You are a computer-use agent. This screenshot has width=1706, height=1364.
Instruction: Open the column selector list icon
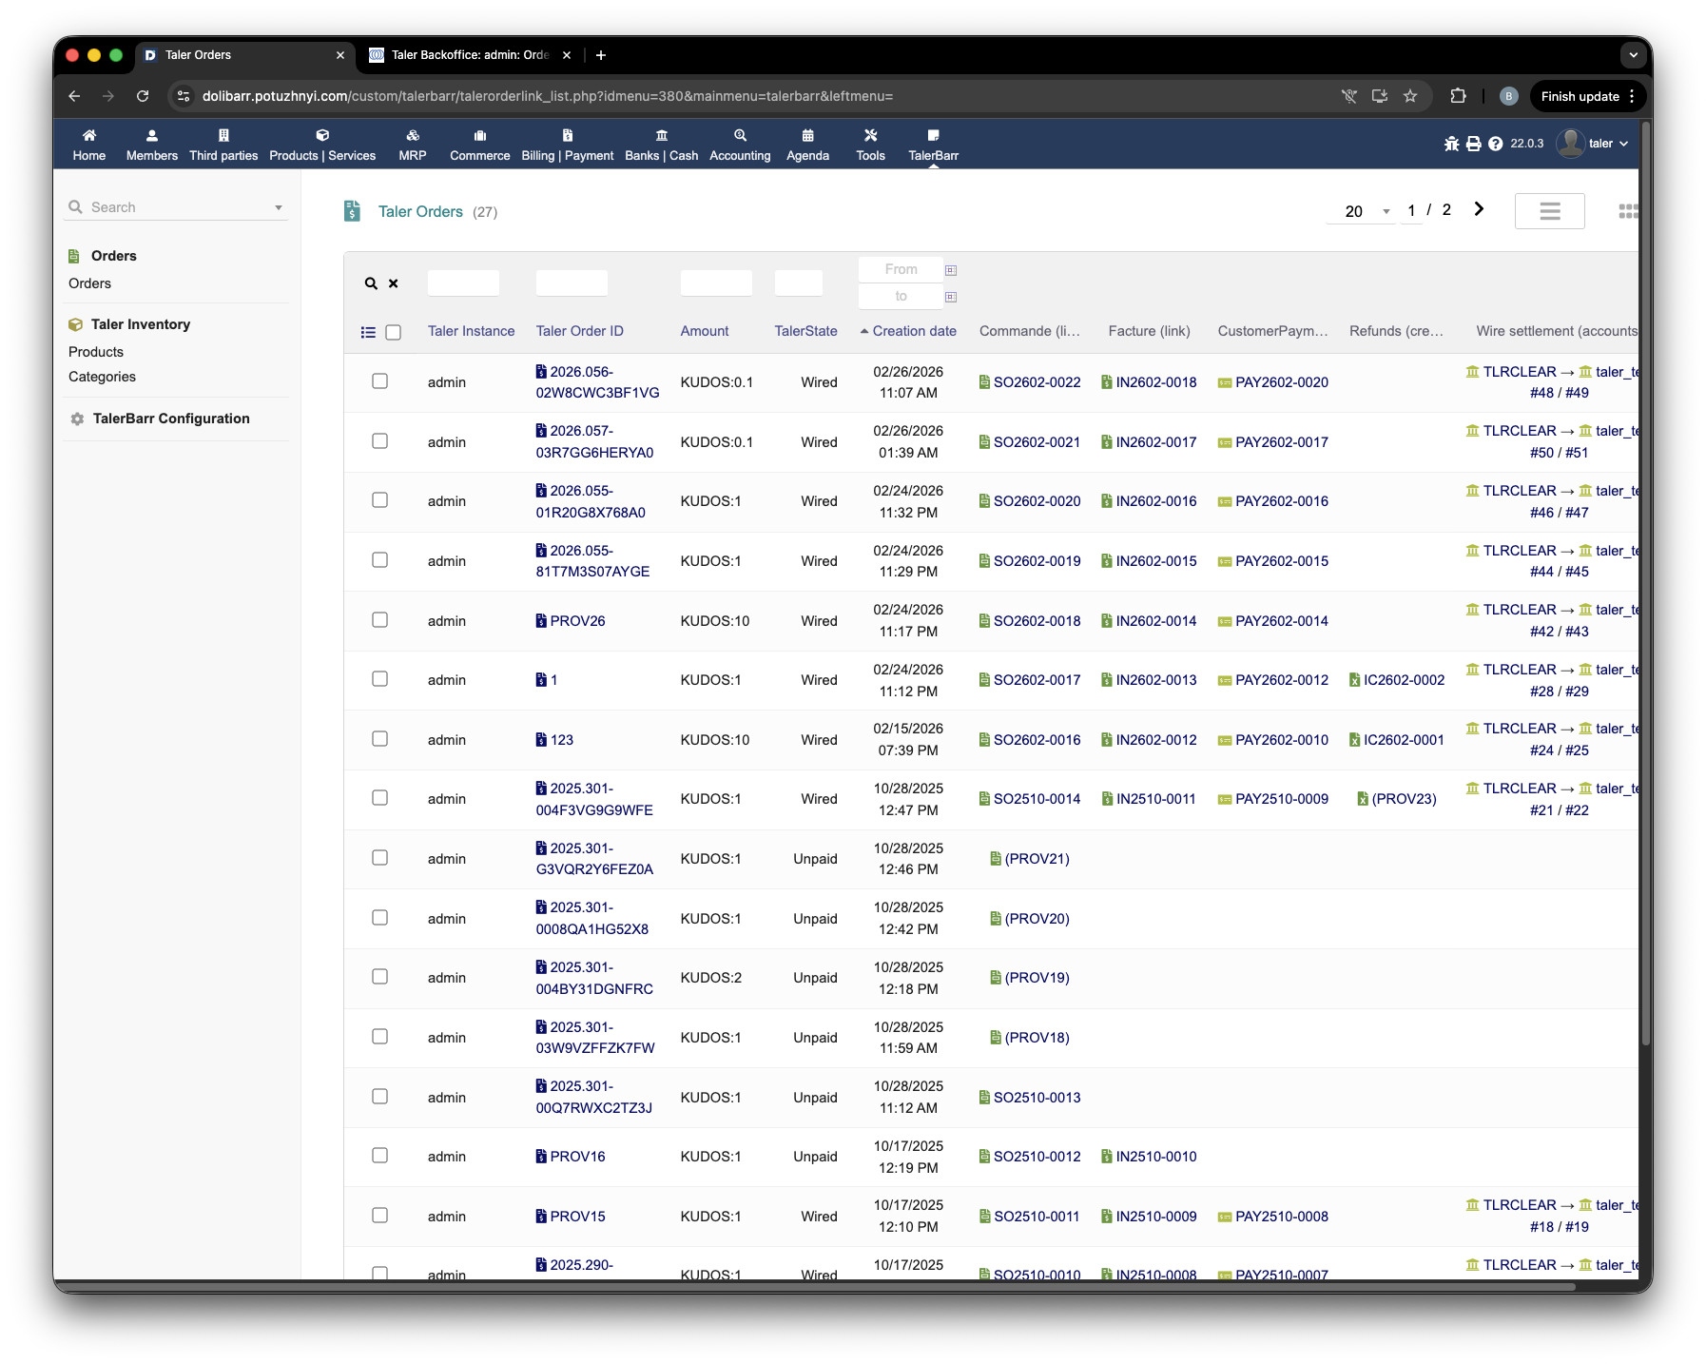tap(368, 332)
